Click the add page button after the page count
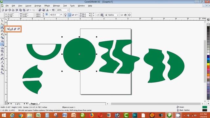 [24, 104]
